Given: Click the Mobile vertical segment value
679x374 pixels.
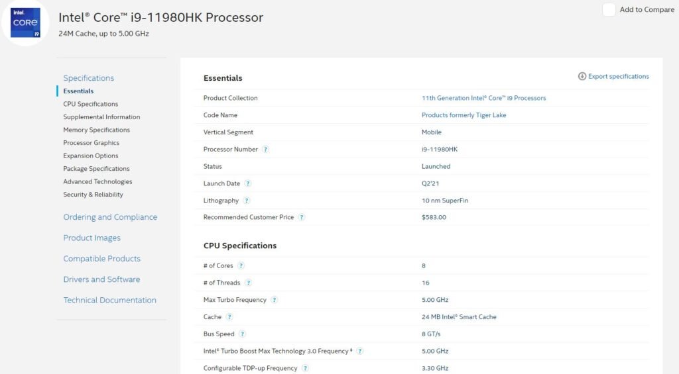Looking at the screenshot, I should coord(432,132).
